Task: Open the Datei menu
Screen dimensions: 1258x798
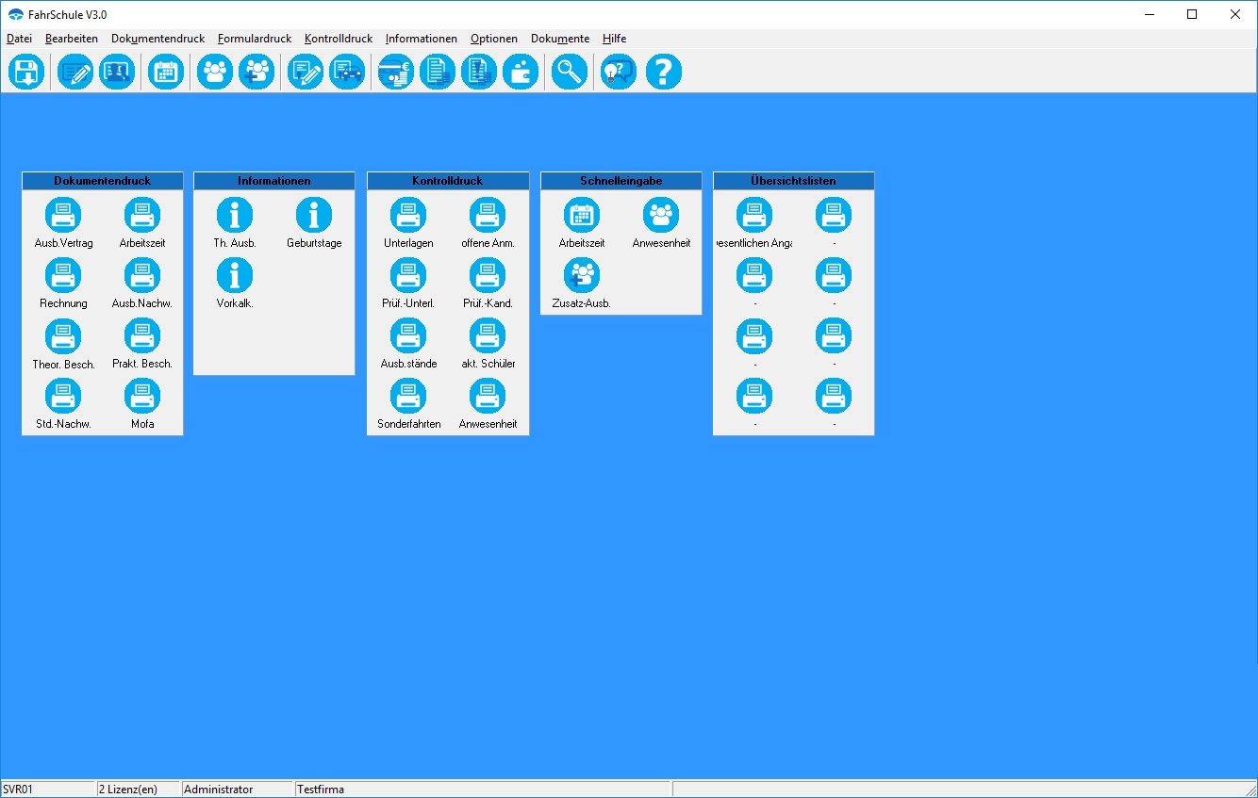Action: click(20, 39)
